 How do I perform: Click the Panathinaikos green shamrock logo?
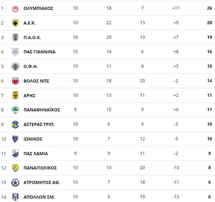[x=16, y=110]
